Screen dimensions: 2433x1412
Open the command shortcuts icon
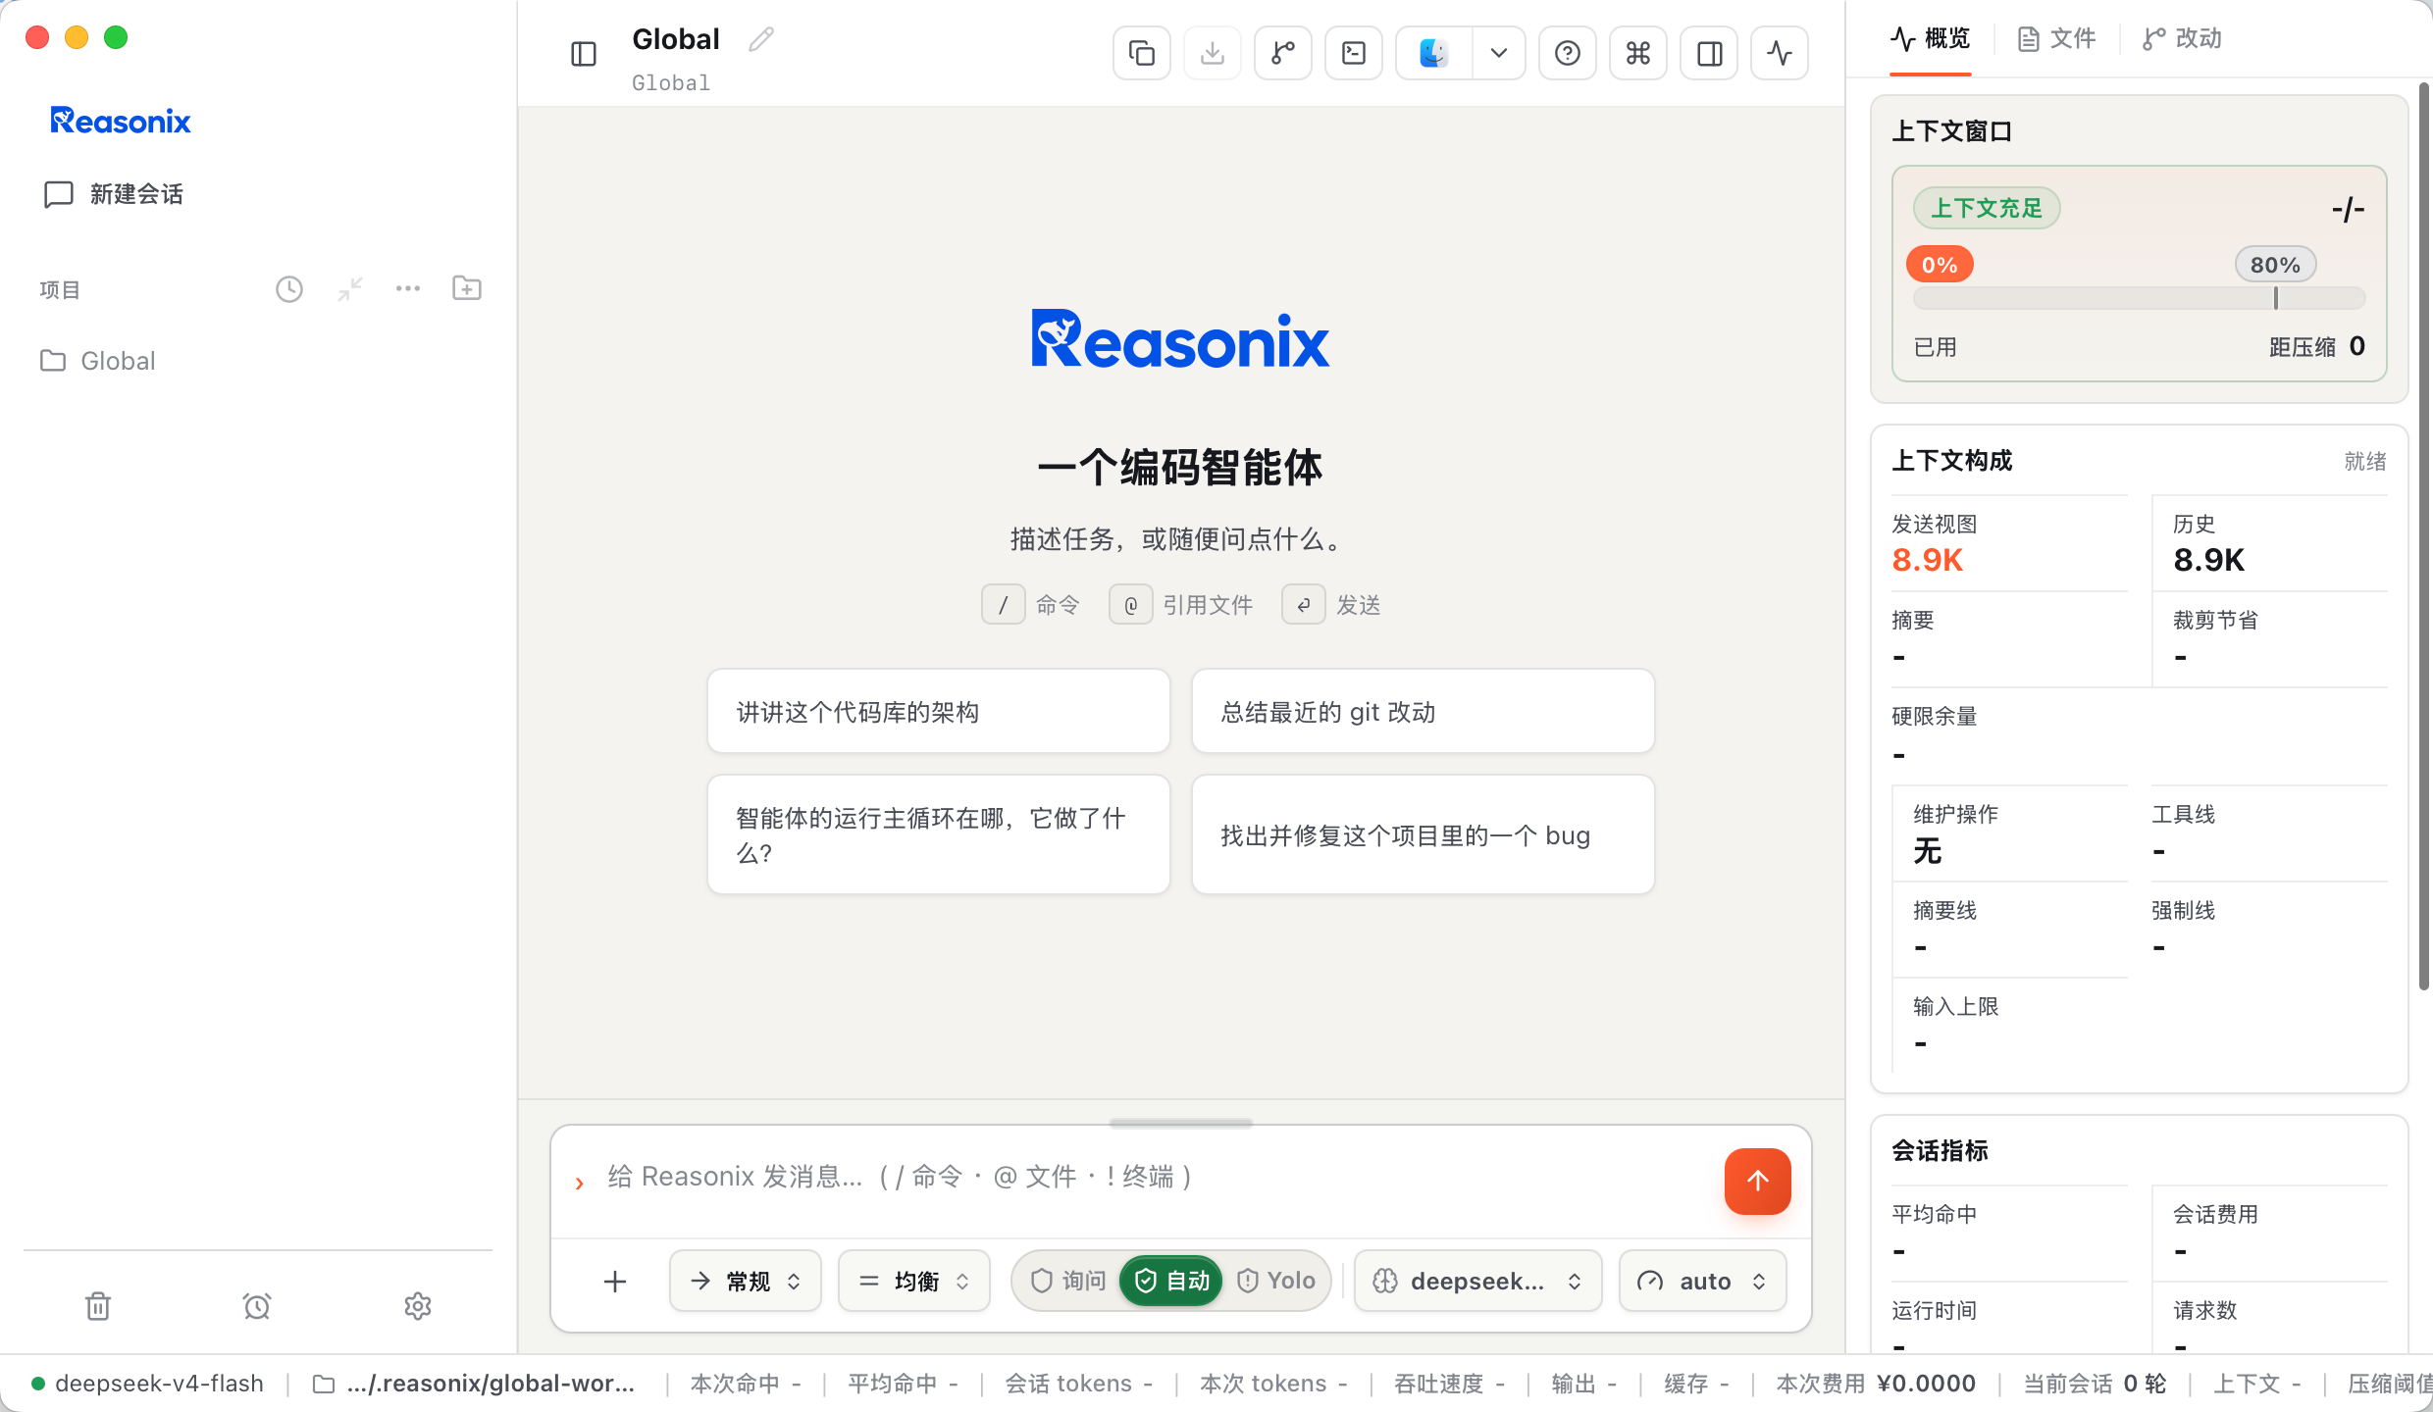(x=1638, y=53)
